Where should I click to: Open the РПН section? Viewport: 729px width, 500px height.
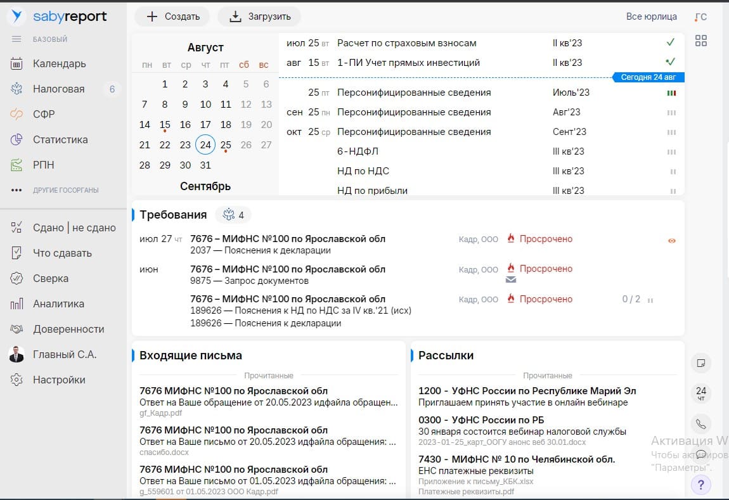pyautogui.click(x=43, y=165)
